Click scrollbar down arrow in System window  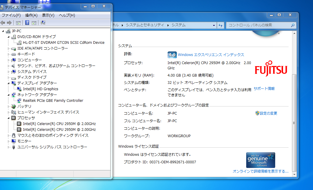[x=294, y=174]
